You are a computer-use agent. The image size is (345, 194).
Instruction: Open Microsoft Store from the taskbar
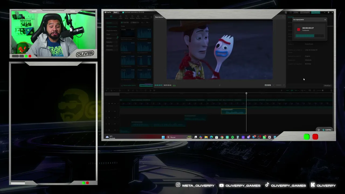point(216,137)
